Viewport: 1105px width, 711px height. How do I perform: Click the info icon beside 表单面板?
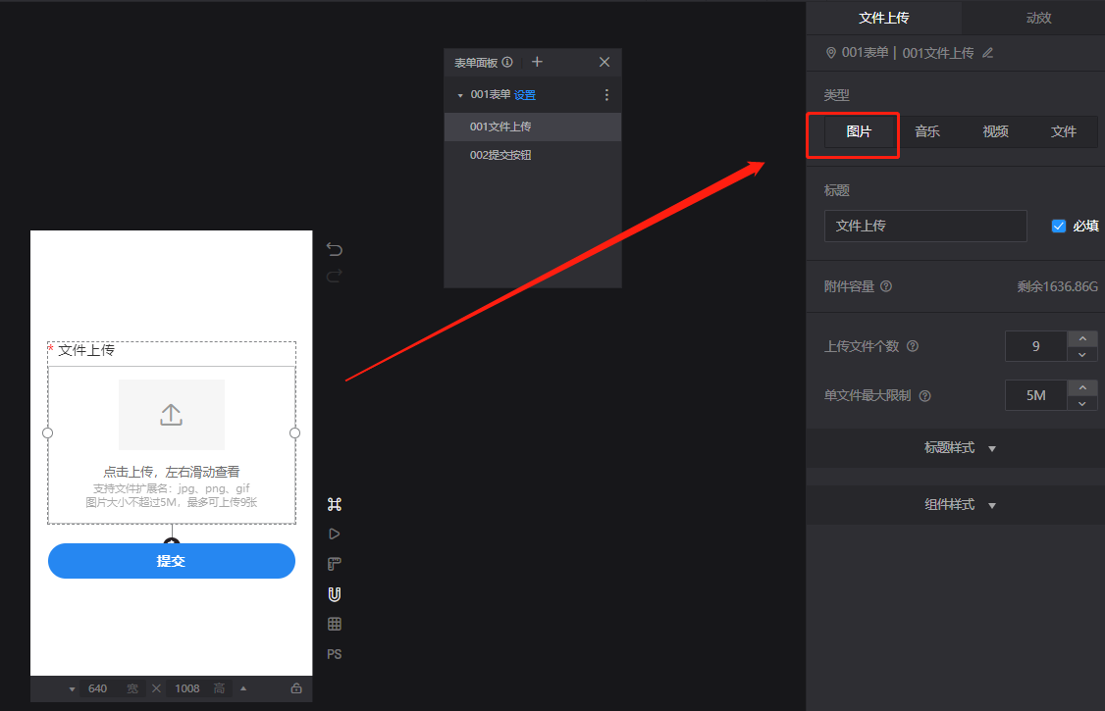coord(507,62)
